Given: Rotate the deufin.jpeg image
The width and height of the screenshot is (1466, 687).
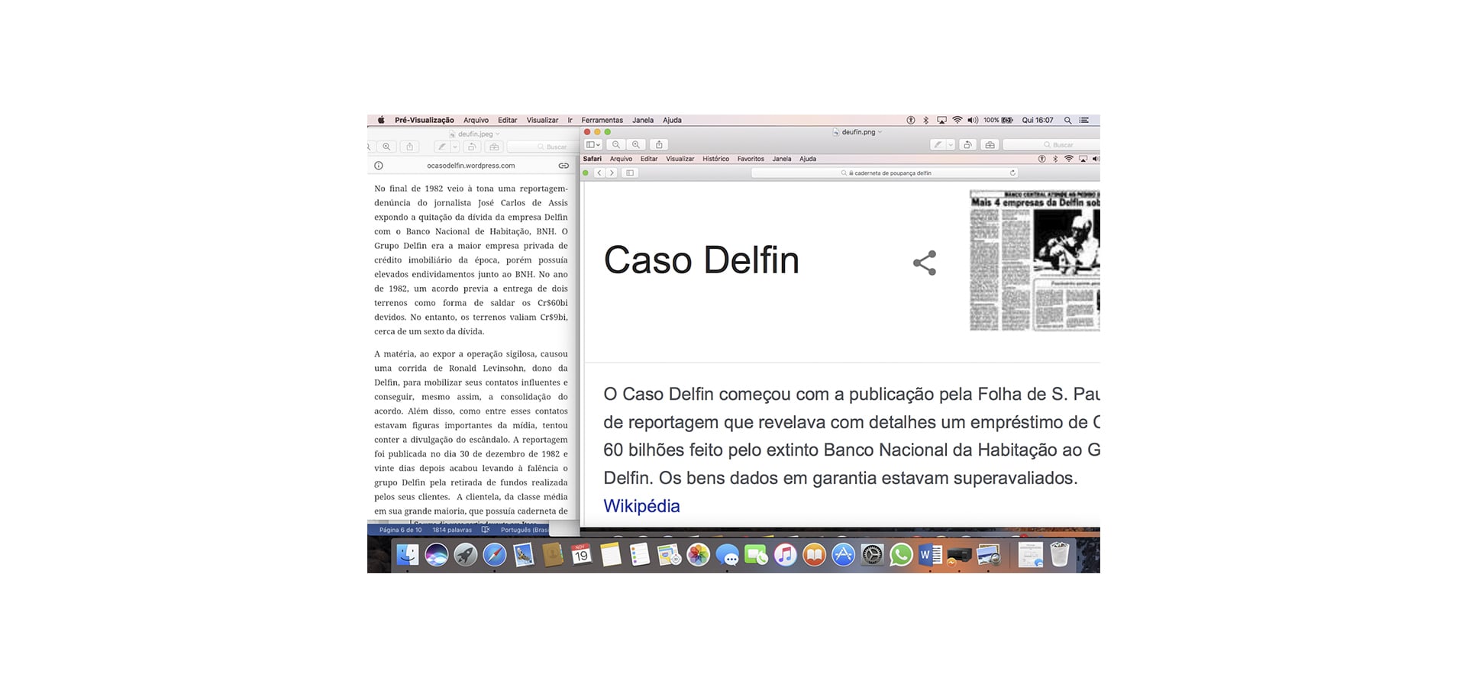Looking at the screenshot, I should pos(472,147).
